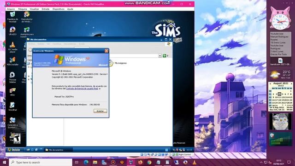Click the green Go arrow in Mis documentos
Image resolution: width=295 pixels, height=166 pixels.
pyautogui.click(x=164, y=56)
